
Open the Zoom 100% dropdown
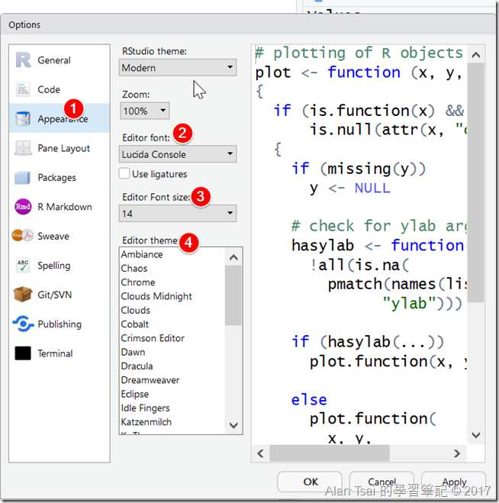click(x=145, y=111)
